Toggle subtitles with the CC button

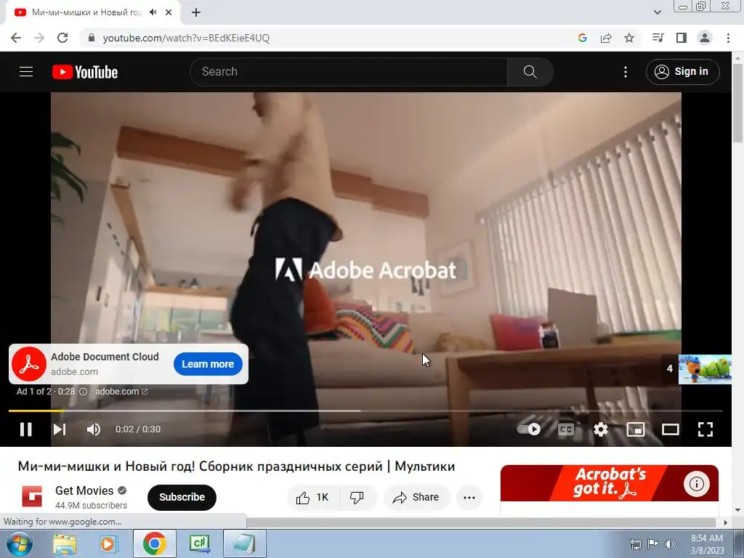[x=565, y=430]
